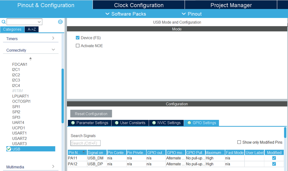288x171 pixels.
Task: Uncheck the Device (FS) checkbox
Action: (78, 38)
